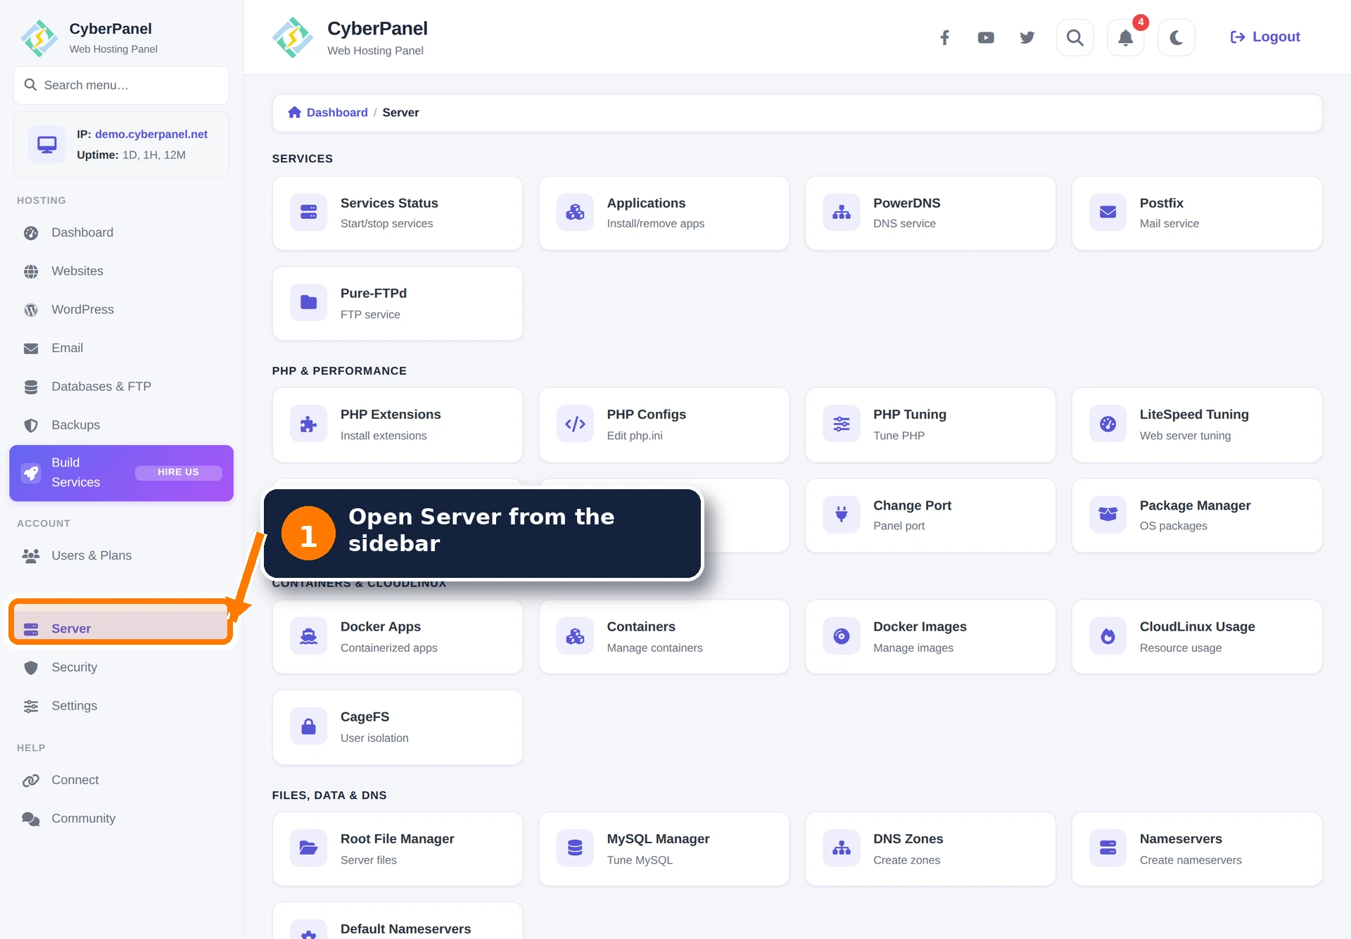Open Email in the sidebar

pos(122,348)
